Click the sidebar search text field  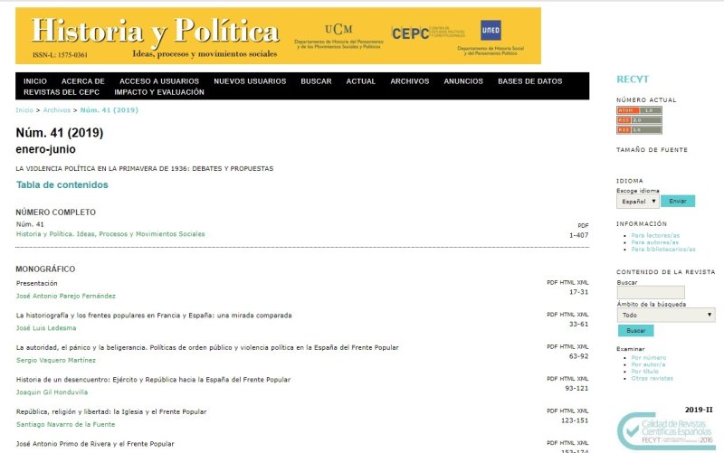point(650,292)
